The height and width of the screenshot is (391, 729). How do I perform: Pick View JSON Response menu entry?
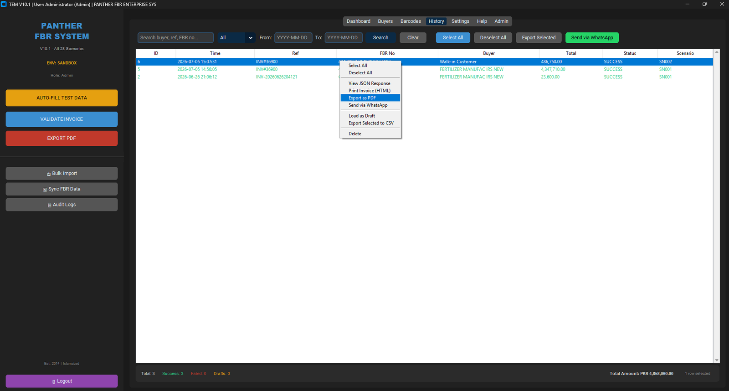[370, 83]
